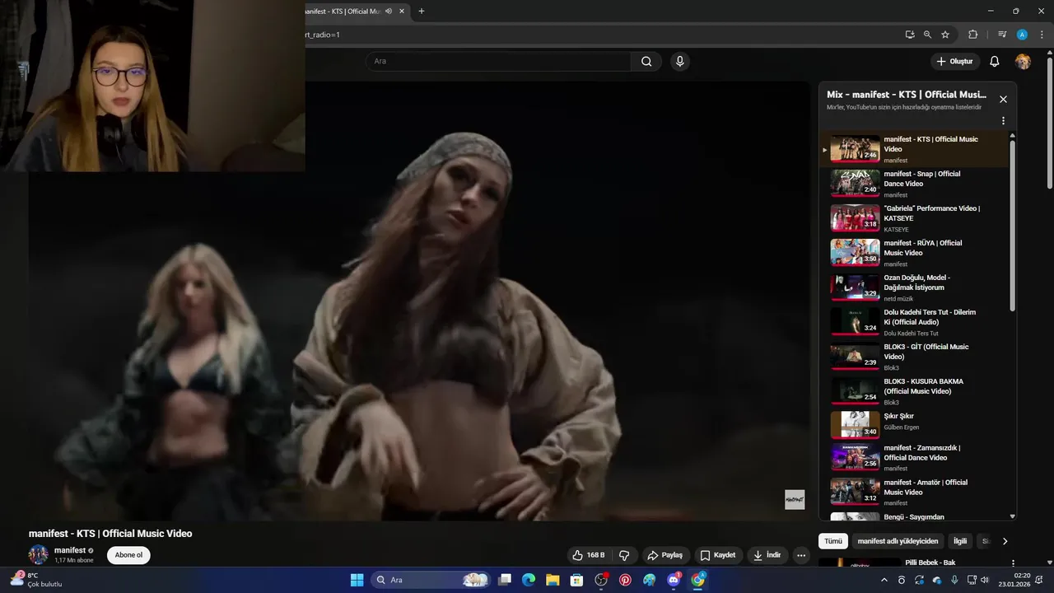Like the video with 168 B thumbs-up
The height and width of the screenshot is (593, 1054).
tap(589, 555)
